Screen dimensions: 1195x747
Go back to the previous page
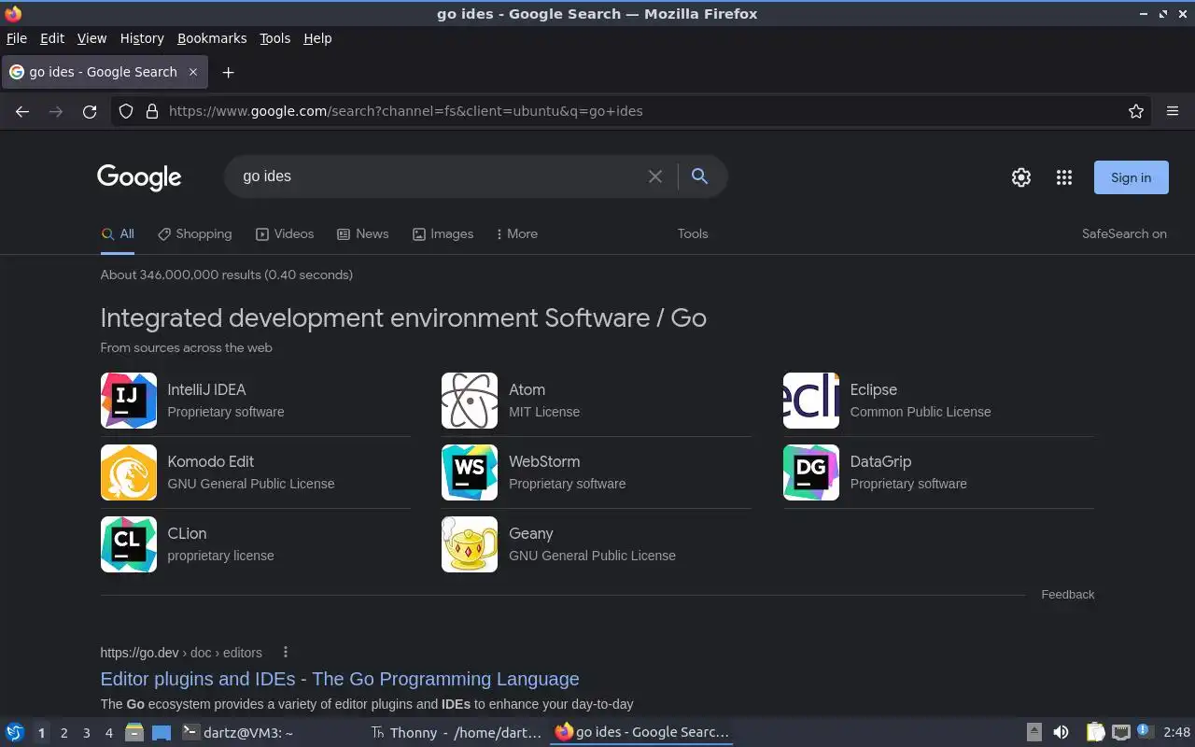(x=22, y=111)
